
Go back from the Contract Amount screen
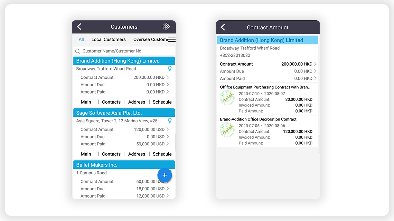pyautogui.click(x=223, y=27)
